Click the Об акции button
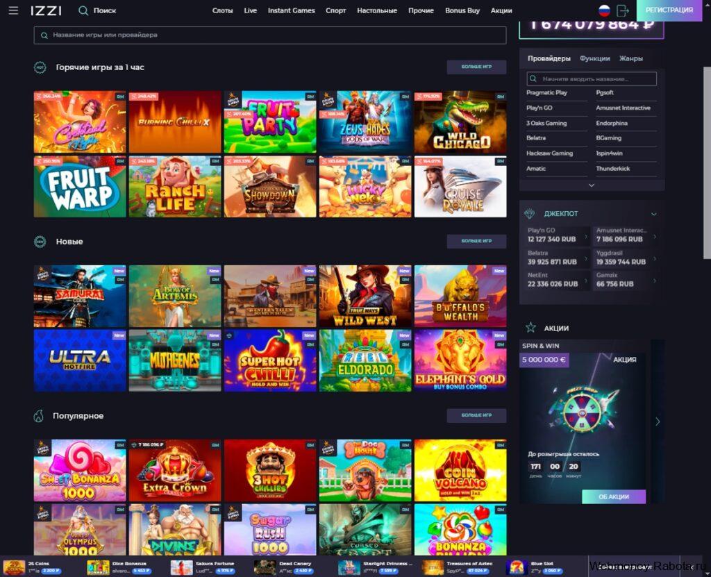 pos(614,496)
